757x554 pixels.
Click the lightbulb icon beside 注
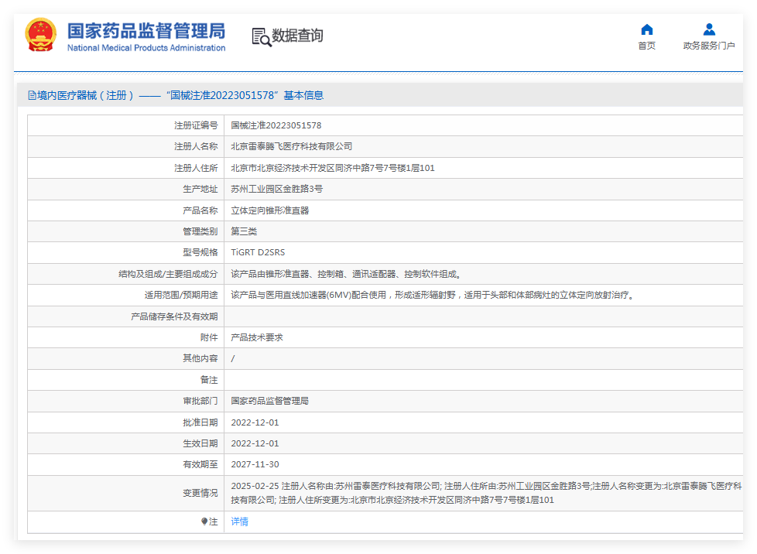click(204, 522)
